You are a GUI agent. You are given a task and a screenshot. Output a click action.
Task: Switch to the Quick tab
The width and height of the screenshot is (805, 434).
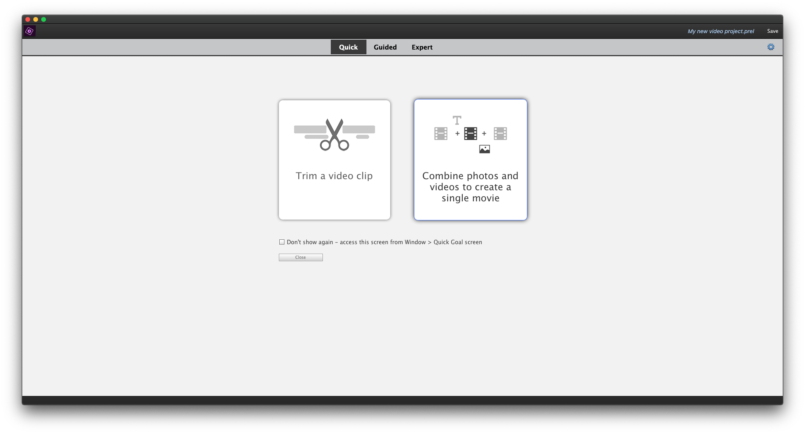pos(348,47)
